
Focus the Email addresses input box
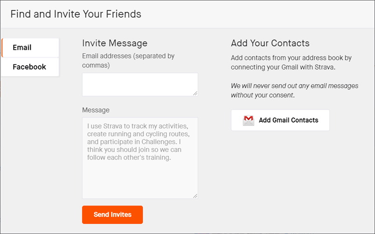coord(139,84)
